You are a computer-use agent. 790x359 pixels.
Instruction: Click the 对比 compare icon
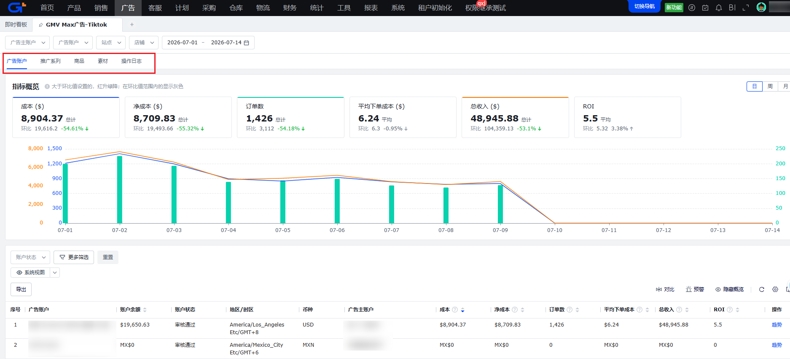point(665,289)
